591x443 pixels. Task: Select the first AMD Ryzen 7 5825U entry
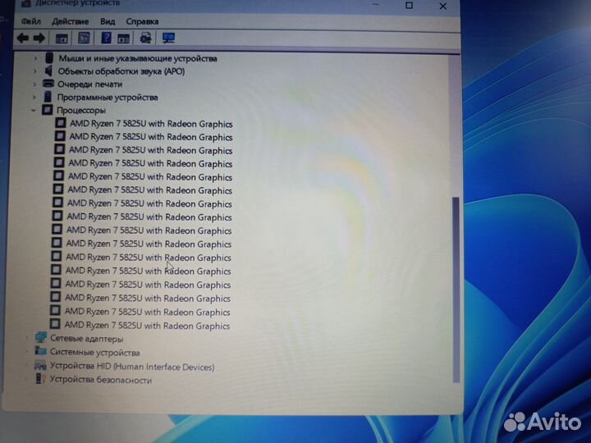pos(151,124)
